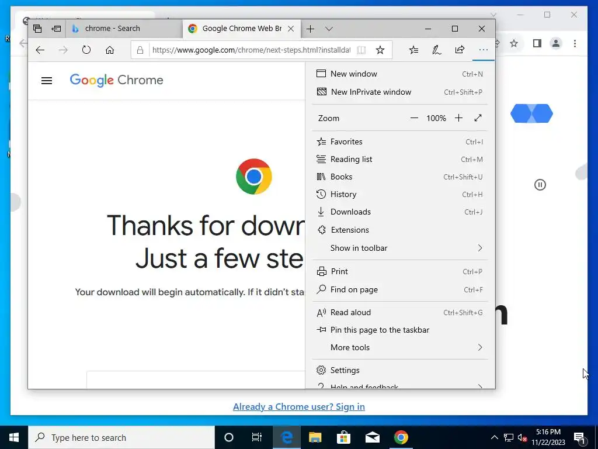Click Chrome icon on taskbar

click(x=401, y=437)
